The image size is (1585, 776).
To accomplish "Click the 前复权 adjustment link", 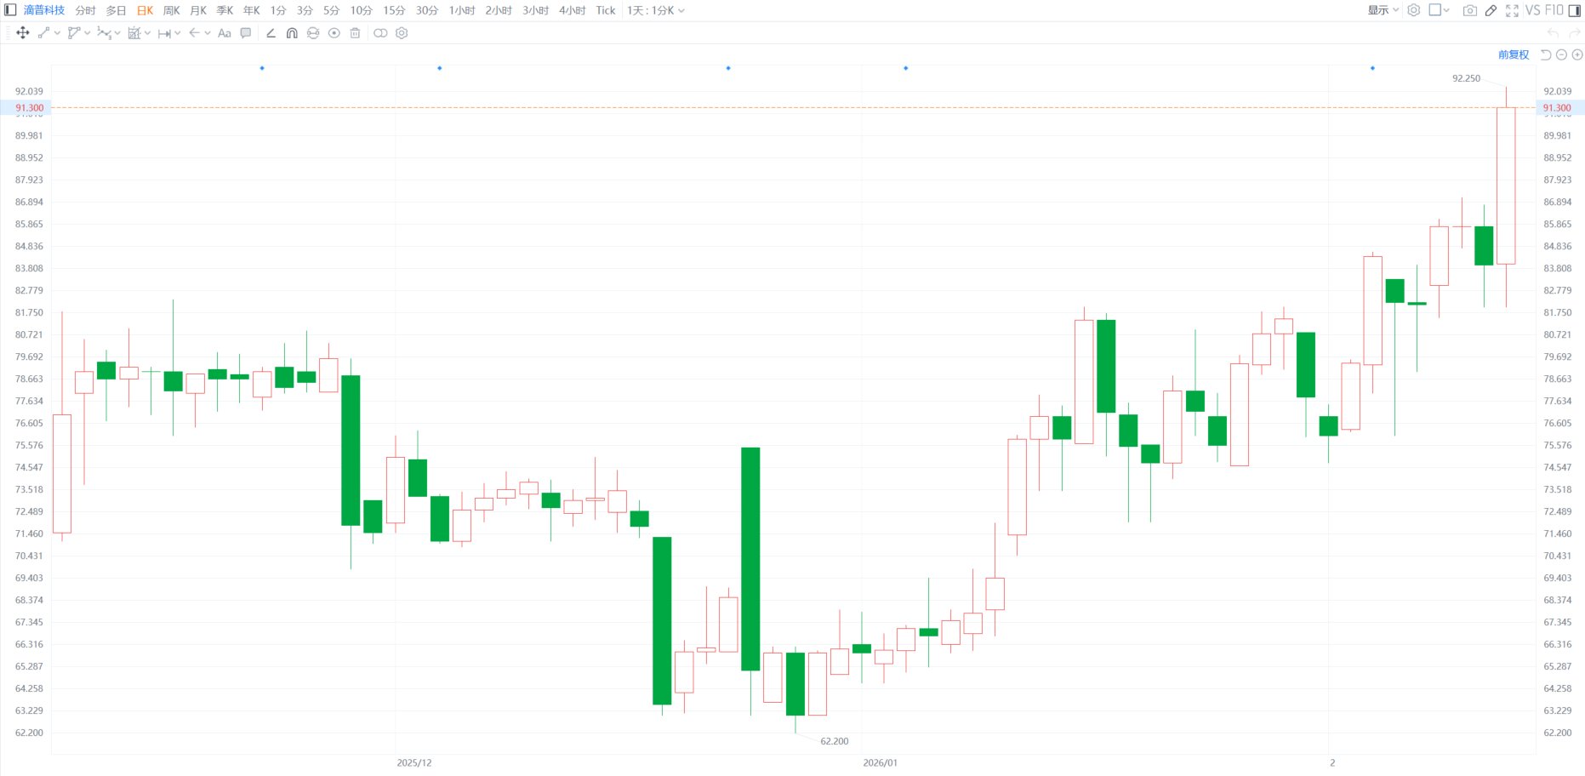I will (1513, 54).
